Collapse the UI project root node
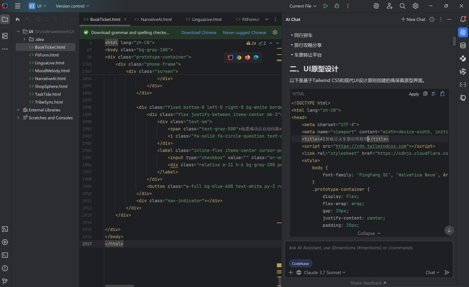469x287 pixels. 18,31
